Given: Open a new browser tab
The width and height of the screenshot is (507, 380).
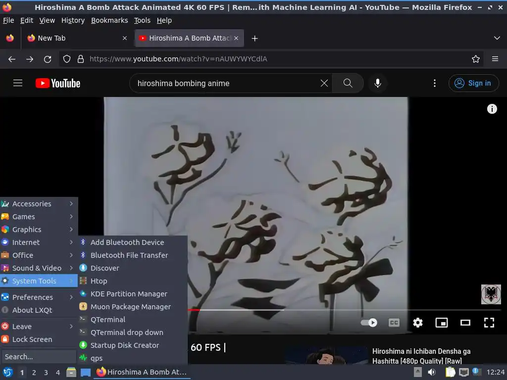Looking at the screenshot, I should tap(255, 39).
